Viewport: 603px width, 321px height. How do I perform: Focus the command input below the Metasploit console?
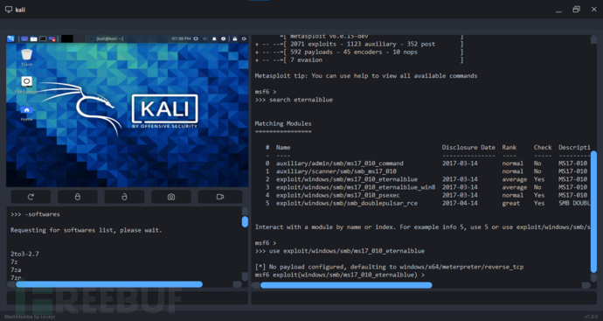(x=424, y=298)
